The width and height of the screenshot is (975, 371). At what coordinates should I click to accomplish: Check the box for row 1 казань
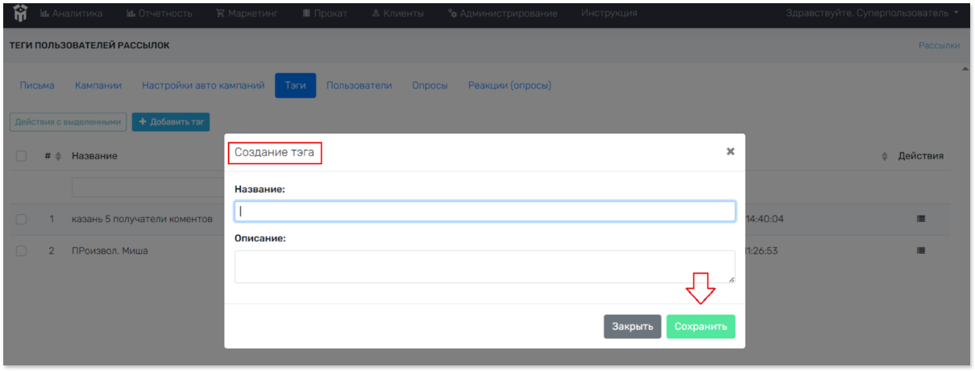coord(22,219)
